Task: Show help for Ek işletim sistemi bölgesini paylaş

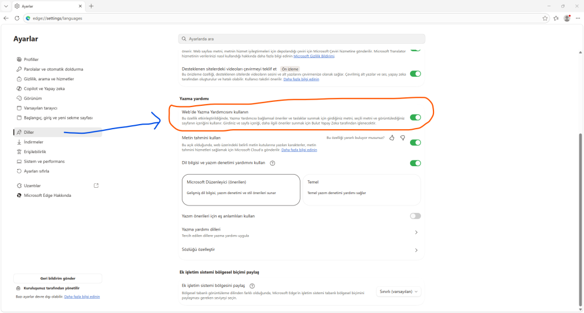Action: coord(252,286)
